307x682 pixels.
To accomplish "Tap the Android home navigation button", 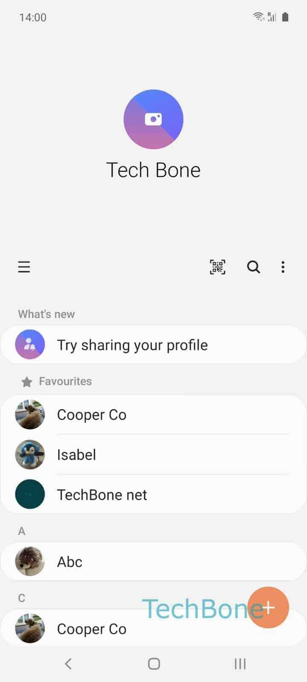I will pyautogui.click(x=154, y=664).
